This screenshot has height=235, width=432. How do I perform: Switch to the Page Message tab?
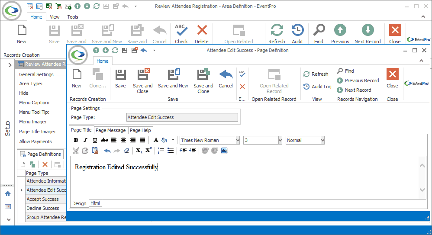click(111, 130)
